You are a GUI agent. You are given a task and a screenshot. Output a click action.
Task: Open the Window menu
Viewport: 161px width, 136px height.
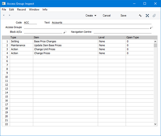coord(34,10)
